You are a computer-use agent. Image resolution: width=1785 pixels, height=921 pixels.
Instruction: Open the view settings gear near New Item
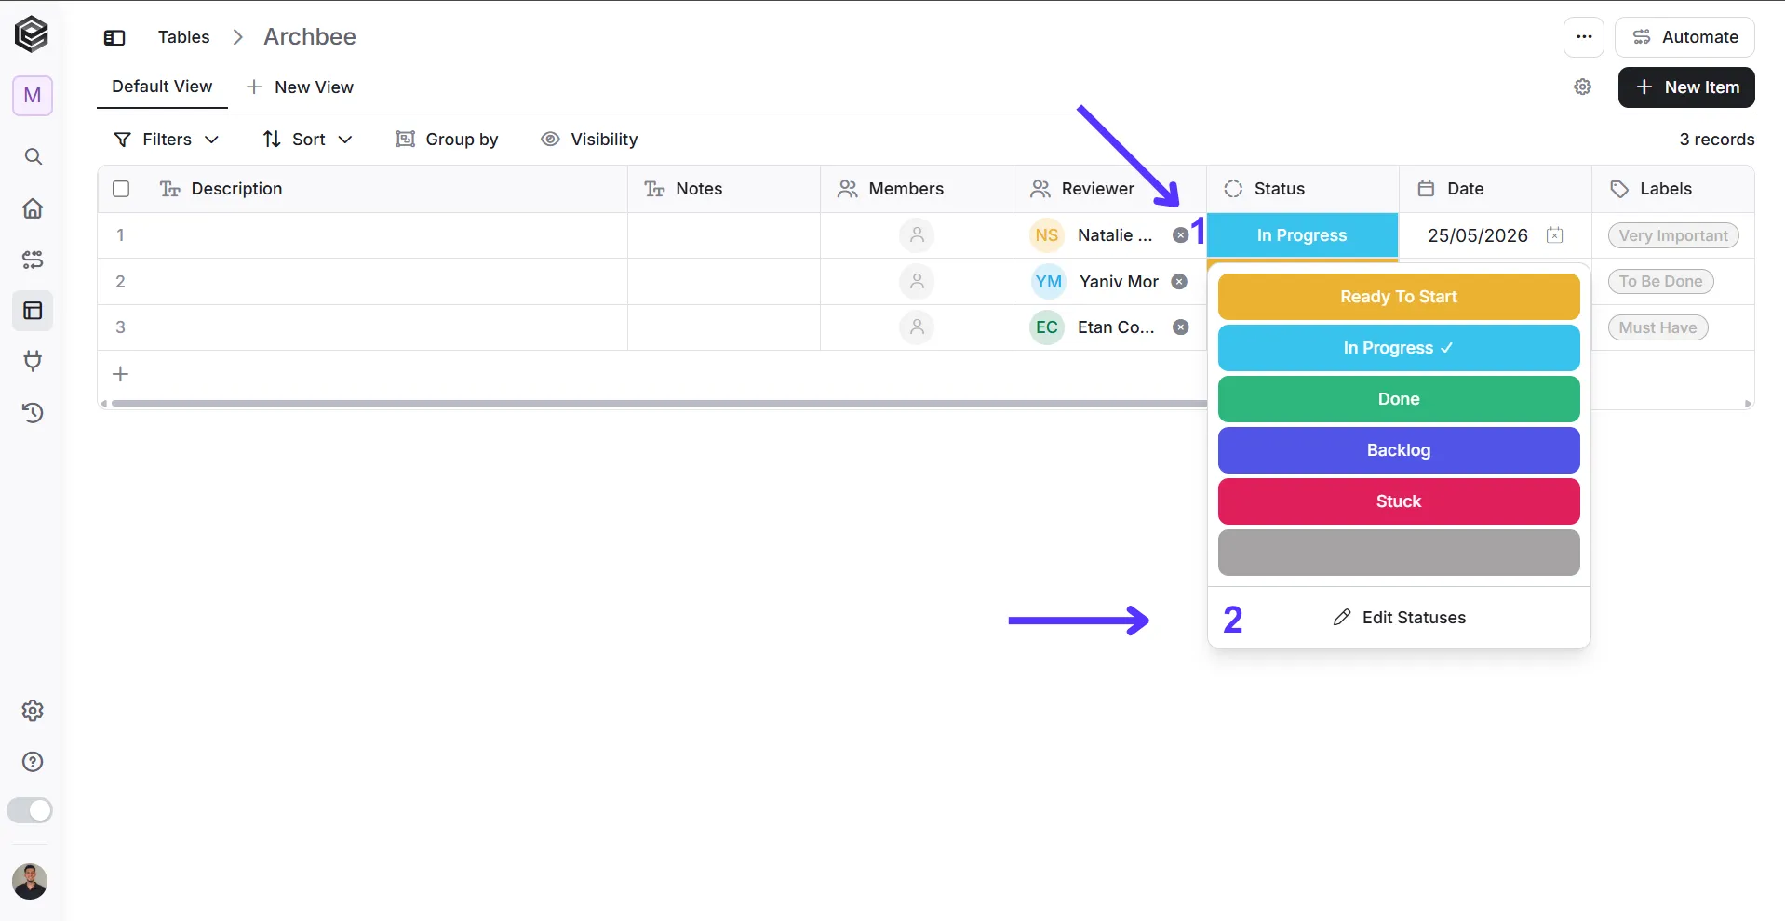point(1583,87)
